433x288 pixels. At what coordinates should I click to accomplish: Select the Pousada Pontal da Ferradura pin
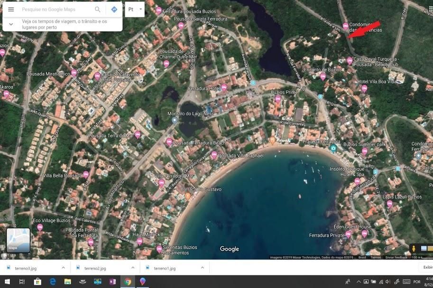pyautogui.click(x=91, y=242)
